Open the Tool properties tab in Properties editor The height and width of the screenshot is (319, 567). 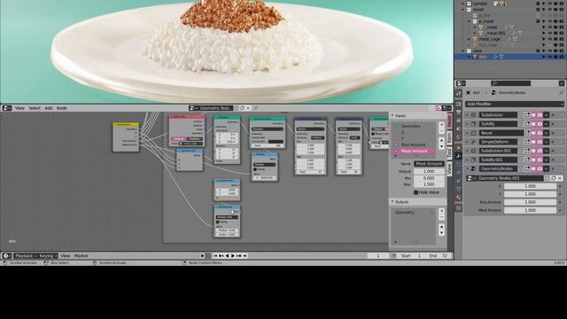459,94
